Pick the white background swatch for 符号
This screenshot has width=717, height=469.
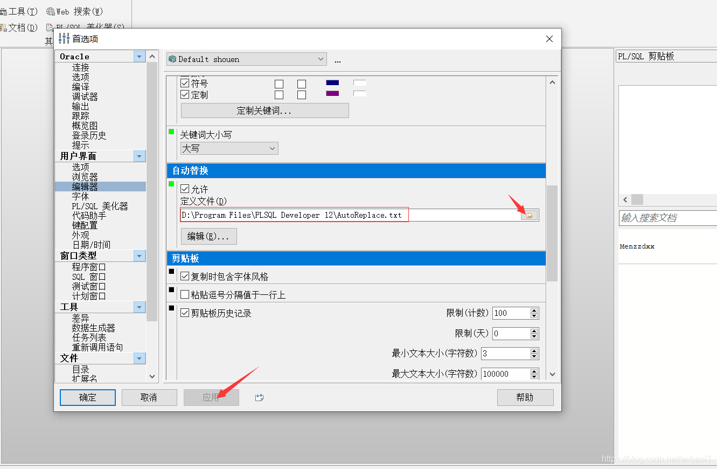(360, 83)
